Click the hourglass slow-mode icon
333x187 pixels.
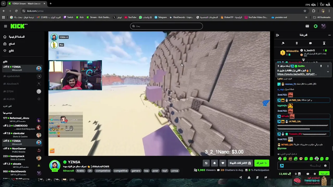point(324,43)
